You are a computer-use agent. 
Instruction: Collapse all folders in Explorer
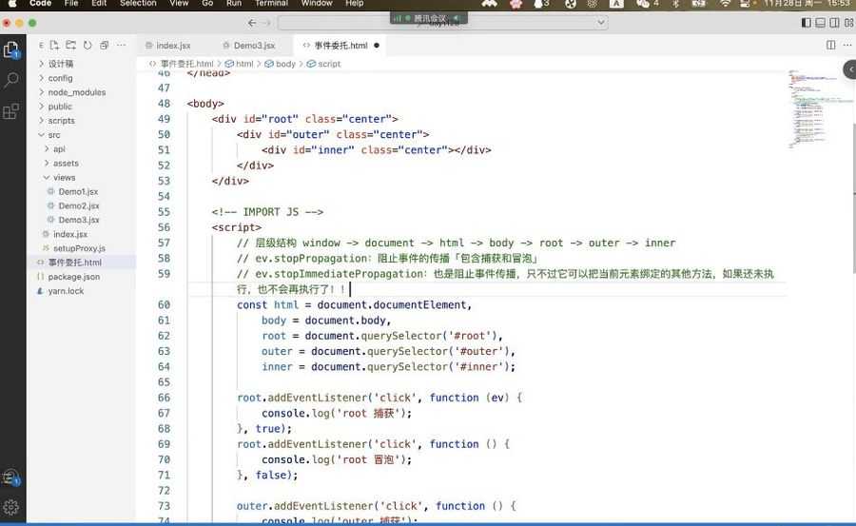point(105,46)
